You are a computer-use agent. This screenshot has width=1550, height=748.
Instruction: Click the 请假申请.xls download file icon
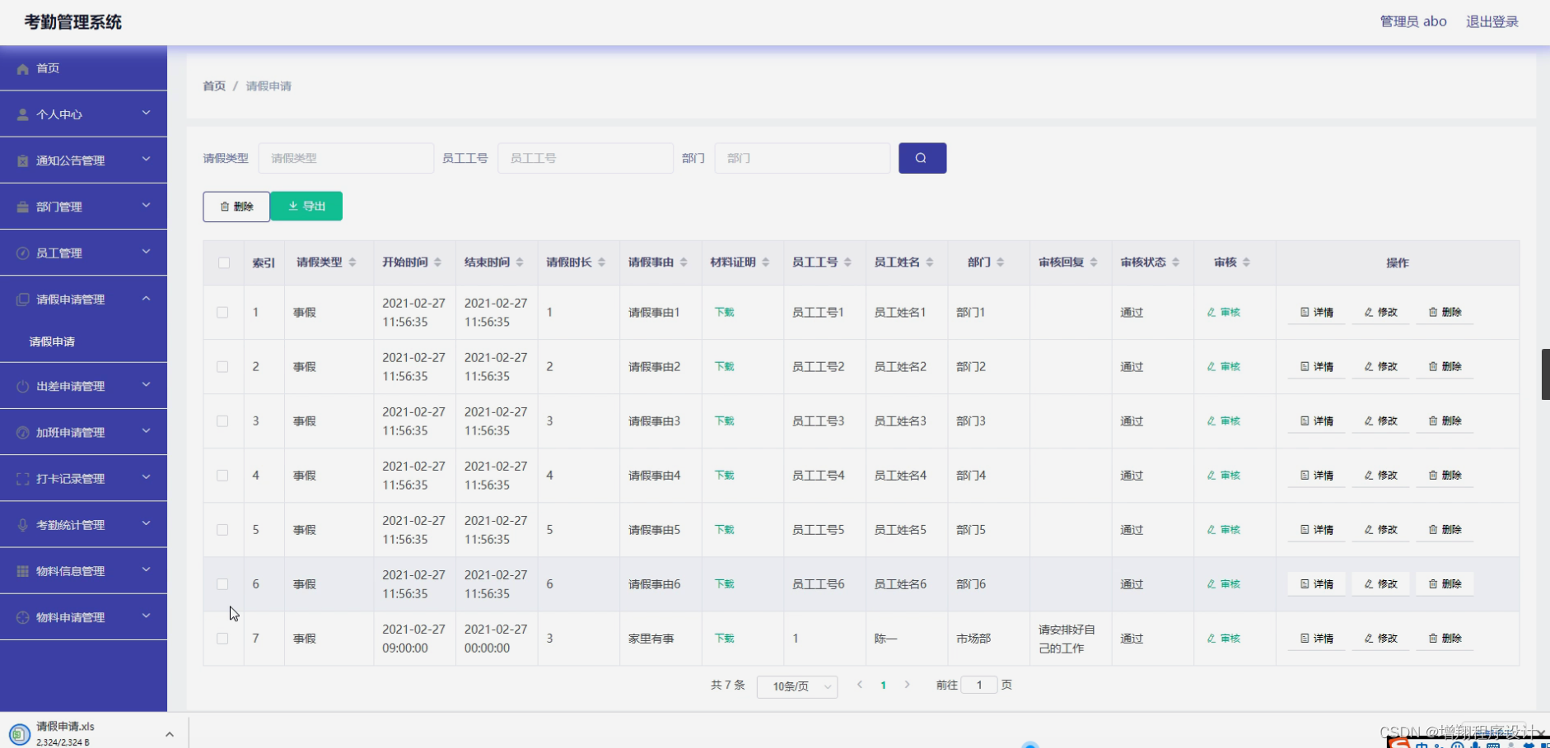(20, 733)
